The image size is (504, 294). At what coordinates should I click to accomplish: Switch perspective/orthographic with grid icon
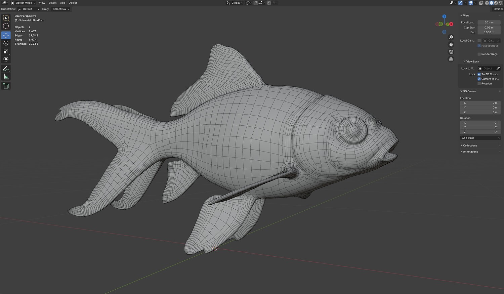coord(451,59)
